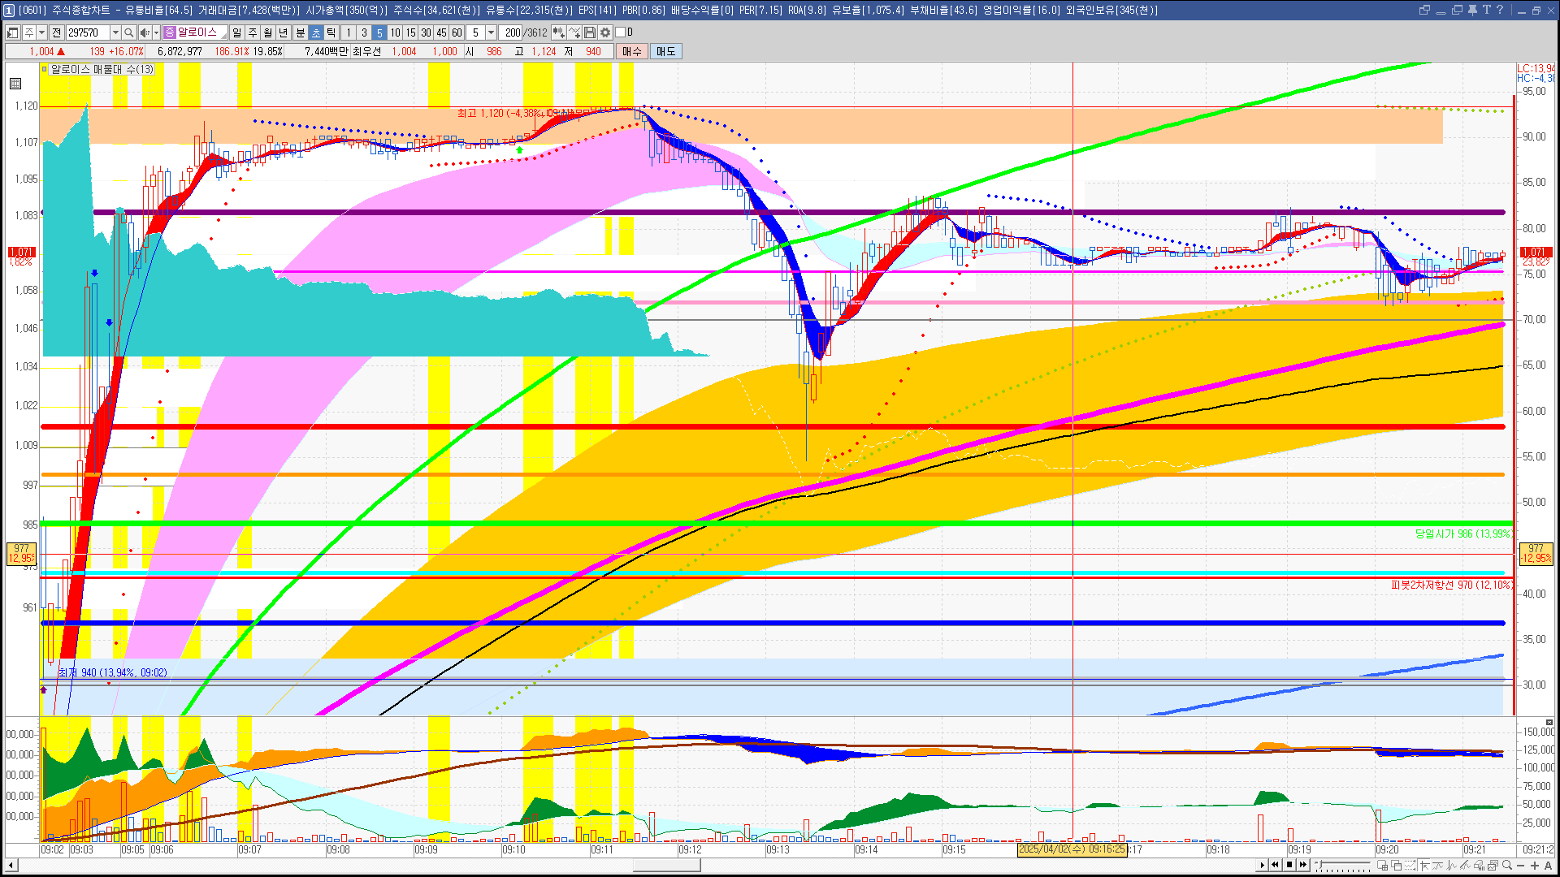Click the plus zoom-in icon at bottom right

[1535, 866]
